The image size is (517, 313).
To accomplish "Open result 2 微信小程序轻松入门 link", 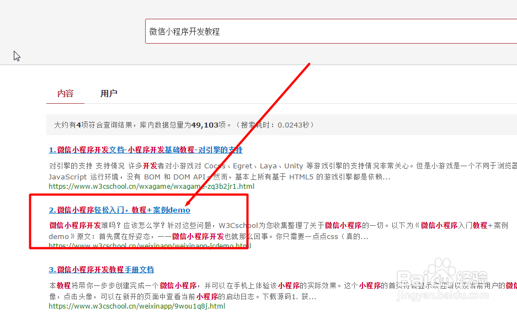I will coord(119,210).
